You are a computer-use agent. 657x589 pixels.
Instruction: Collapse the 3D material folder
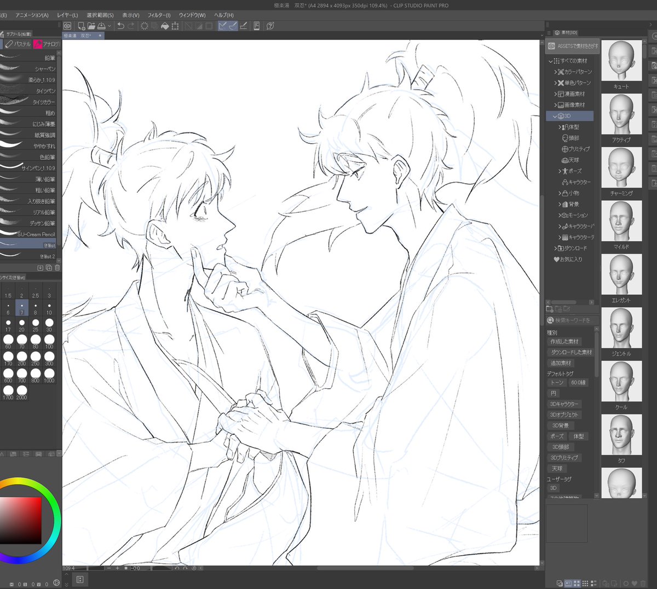pyautogui.click(x=555, y=116)
